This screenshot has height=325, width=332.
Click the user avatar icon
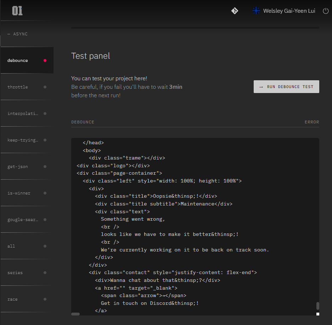tap(256, 11)
